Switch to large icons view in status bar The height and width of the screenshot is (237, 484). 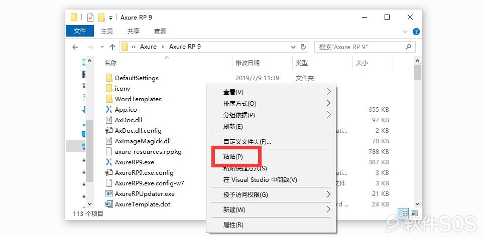pyautogui.click(x=414, y=213)
